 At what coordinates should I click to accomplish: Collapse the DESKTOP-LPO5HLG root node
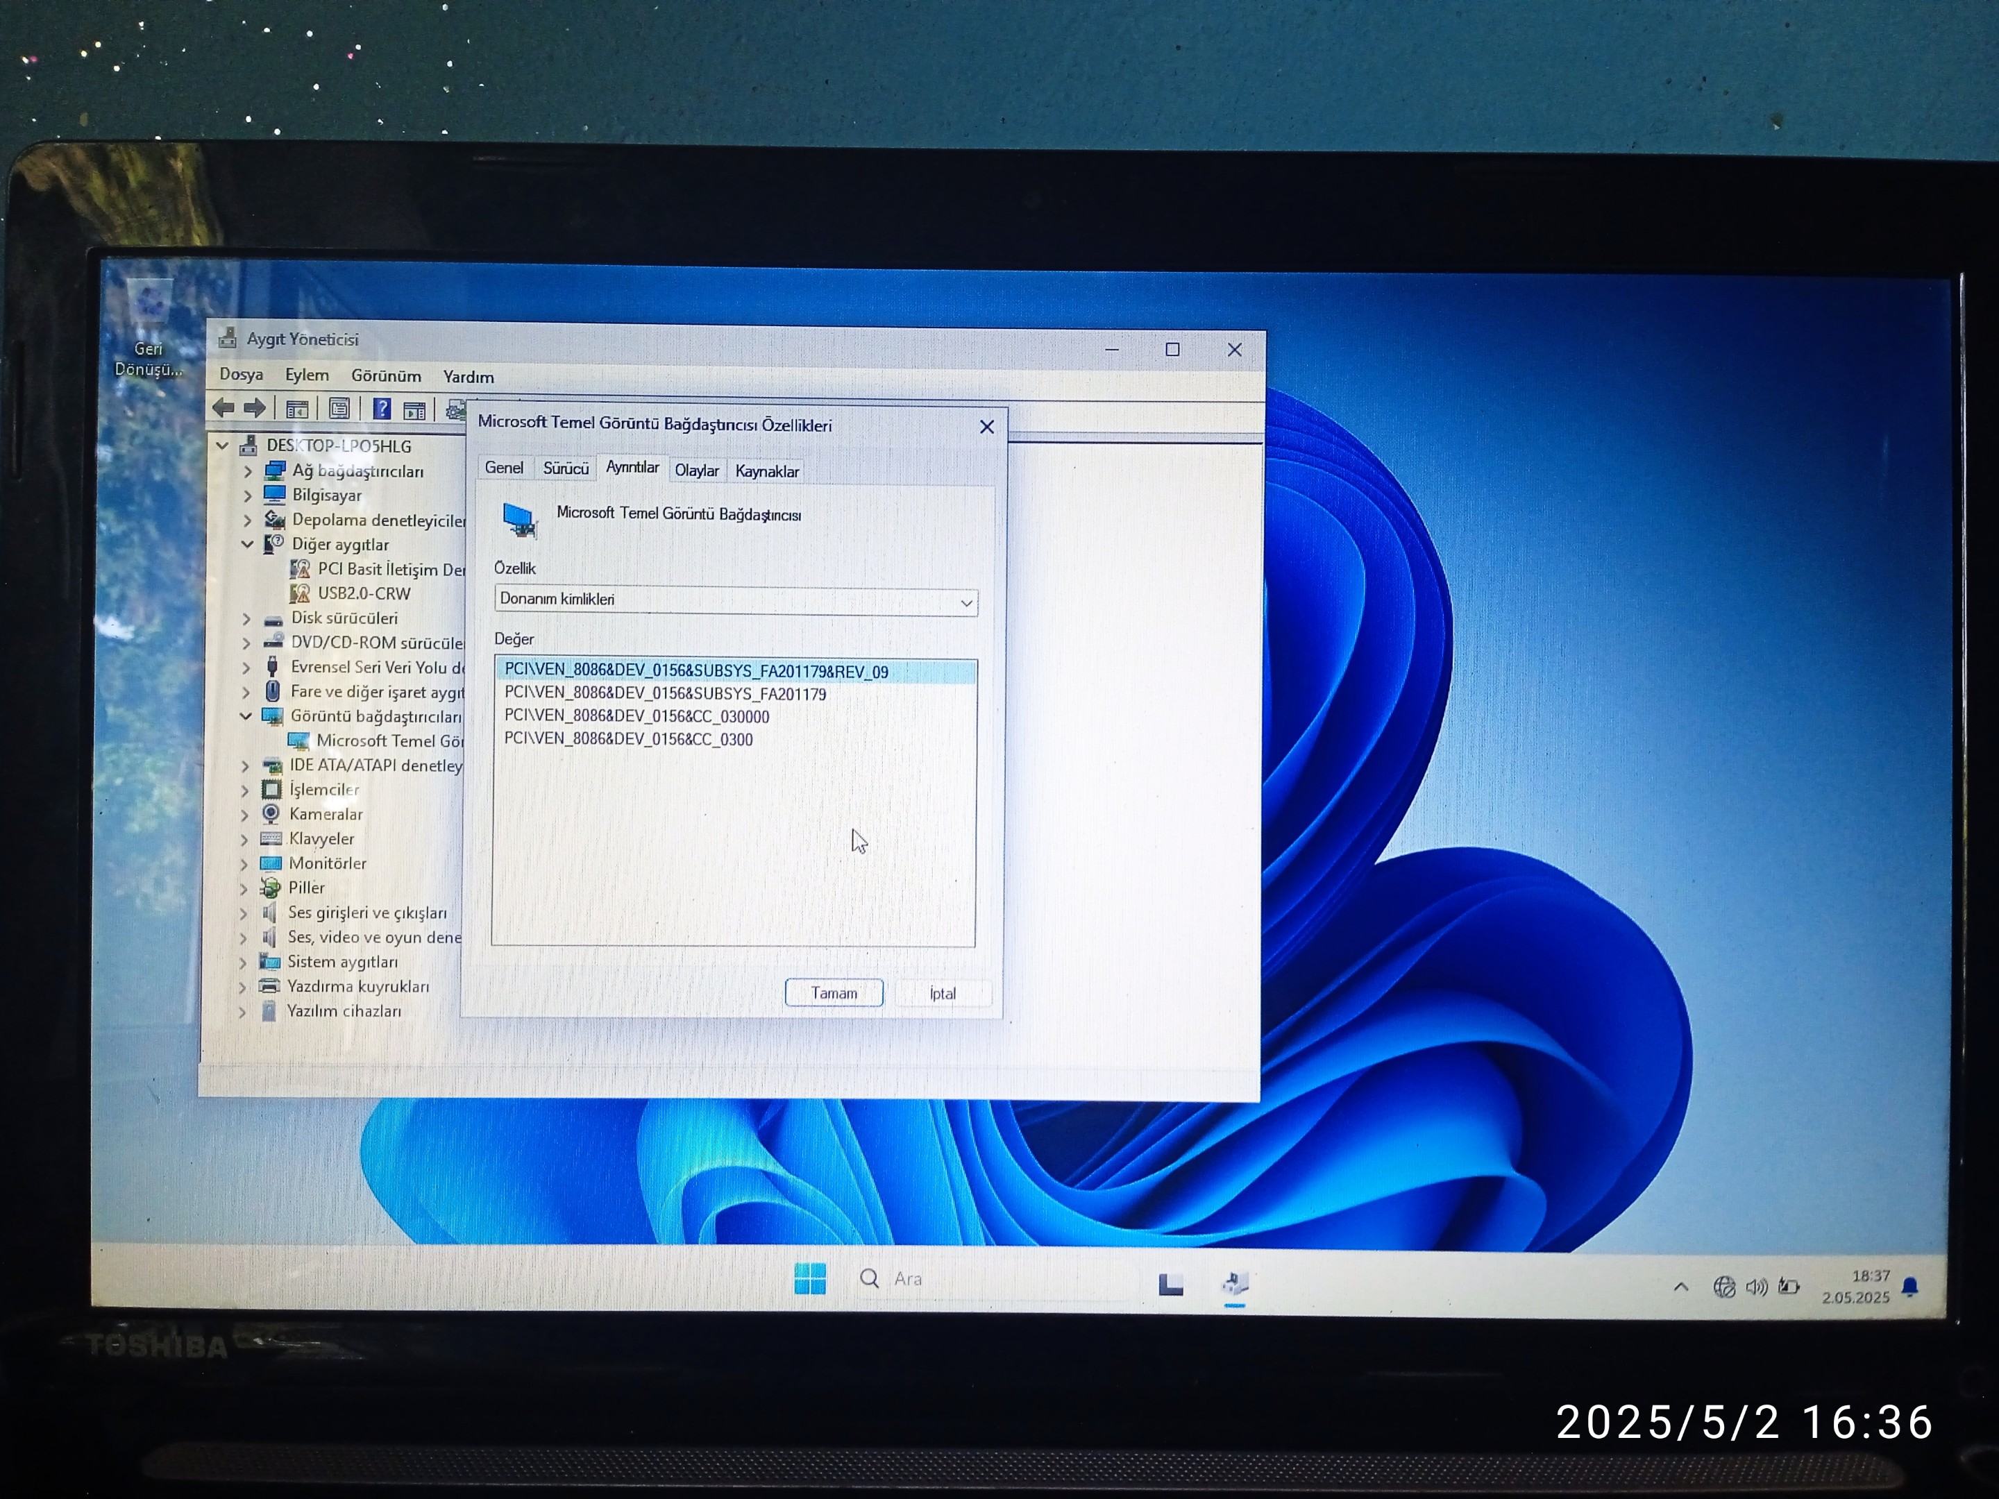coord(222,446)
